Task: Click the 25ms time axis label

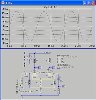Action: [78, 46]
